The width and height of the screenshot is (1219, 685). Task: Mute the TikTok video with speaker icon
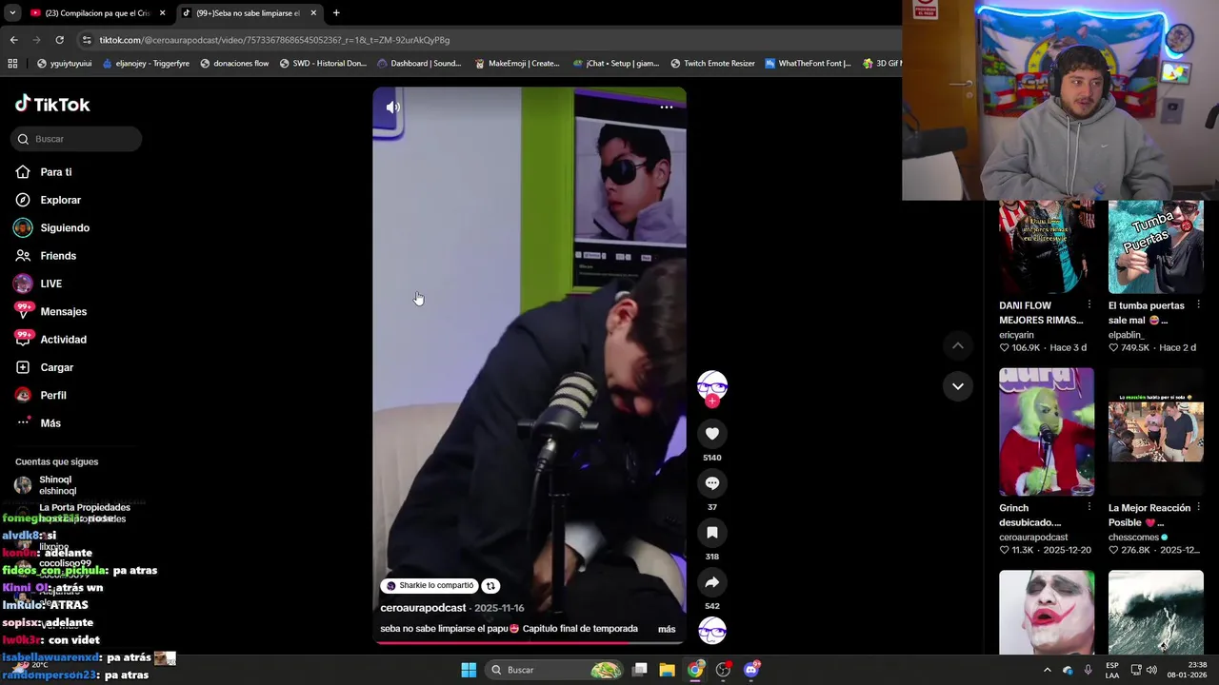click(x=392, y=108)
